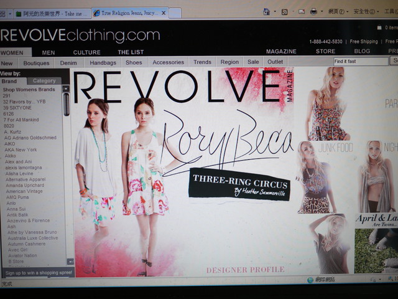Select the Category view tab
398x299 pixels.
[x=44, y=81]
